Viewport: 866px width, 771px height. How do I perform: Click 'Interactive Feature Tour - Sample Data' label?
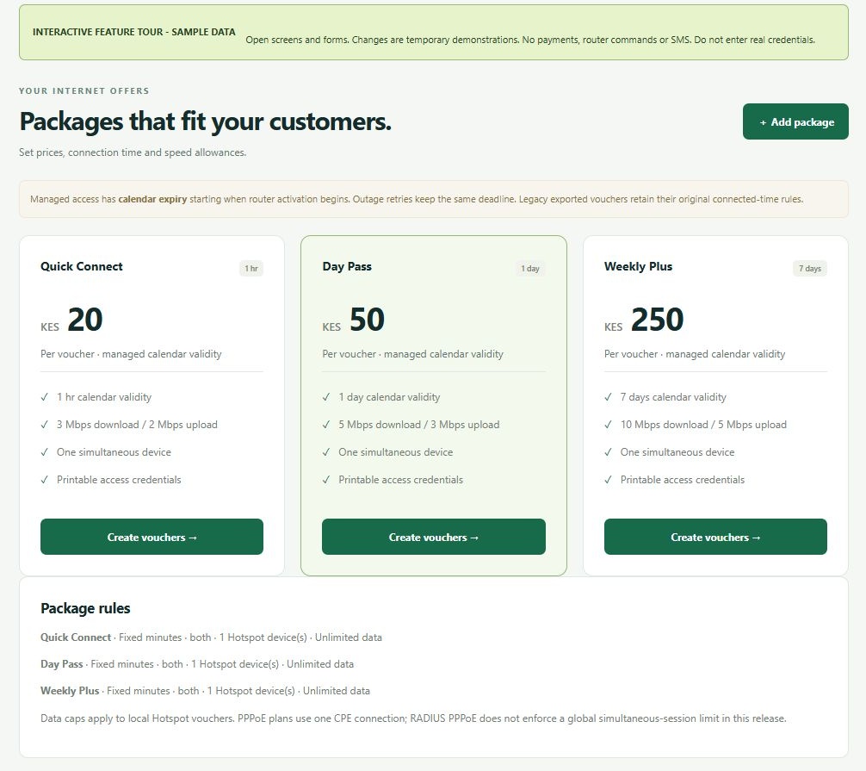coord(134,32)
